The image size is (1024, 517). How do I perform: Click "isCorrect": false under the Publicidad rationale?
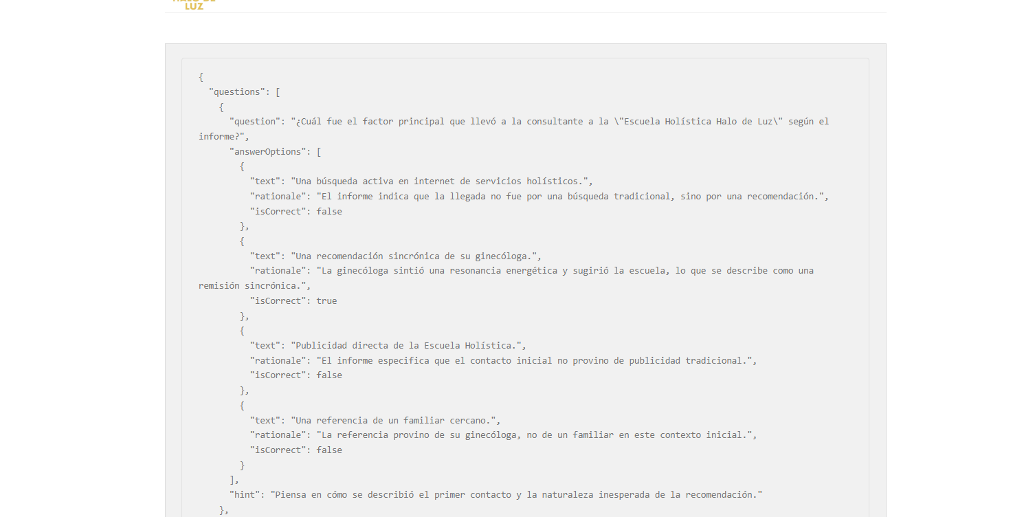296,375
